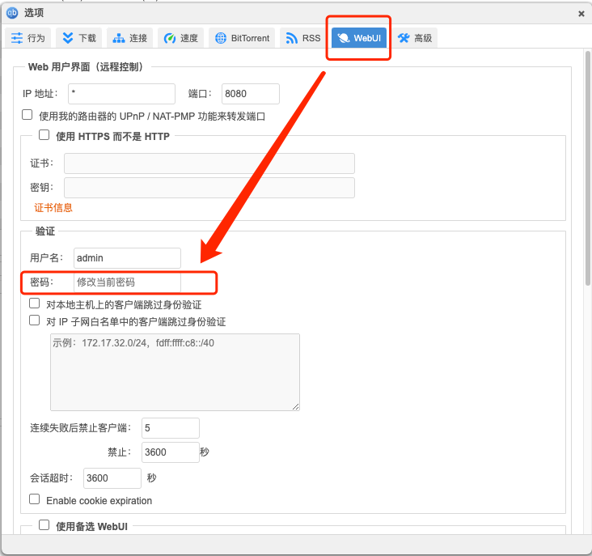Switch to the WebUI tab
The width and height of the screenshot is (592, 556).
[360, 38]
